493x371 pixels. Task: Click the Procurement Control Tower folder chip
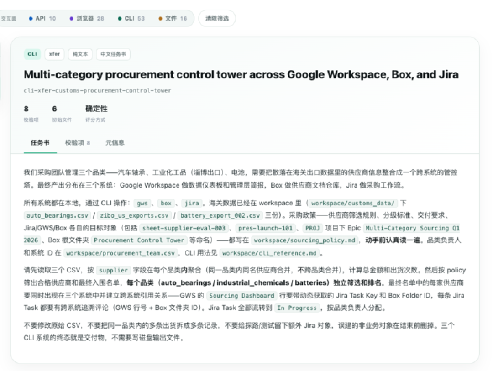139,240
